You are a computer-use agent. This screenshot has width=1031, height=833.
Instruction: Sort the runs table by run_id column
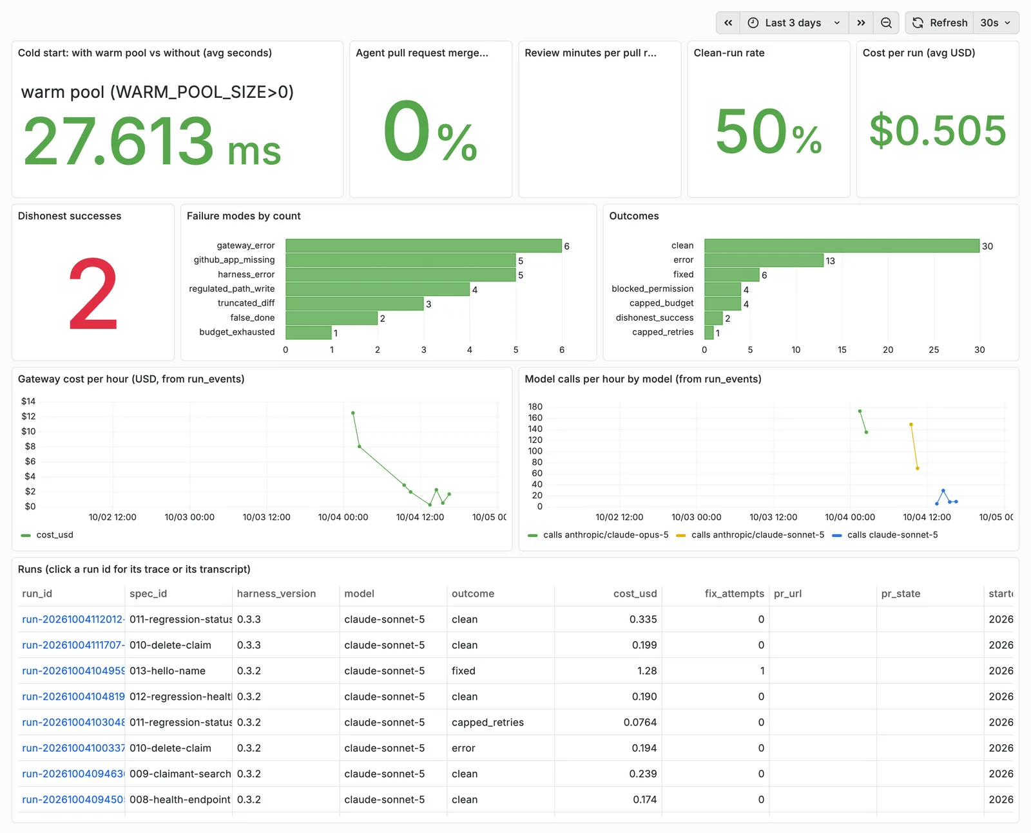coord(37,594)
